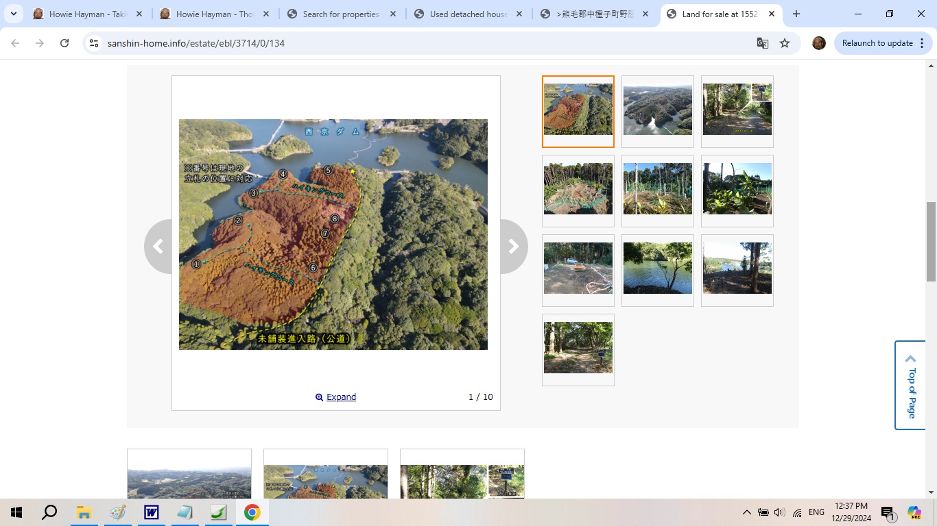Reload the page with the refresh icon
937x526 pixels.
click(64, 43)
